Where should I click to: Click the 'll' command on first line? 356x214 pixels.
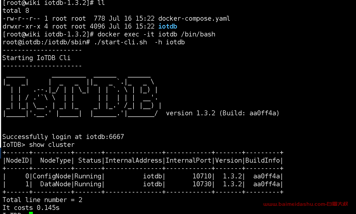(x=101, y=3)
